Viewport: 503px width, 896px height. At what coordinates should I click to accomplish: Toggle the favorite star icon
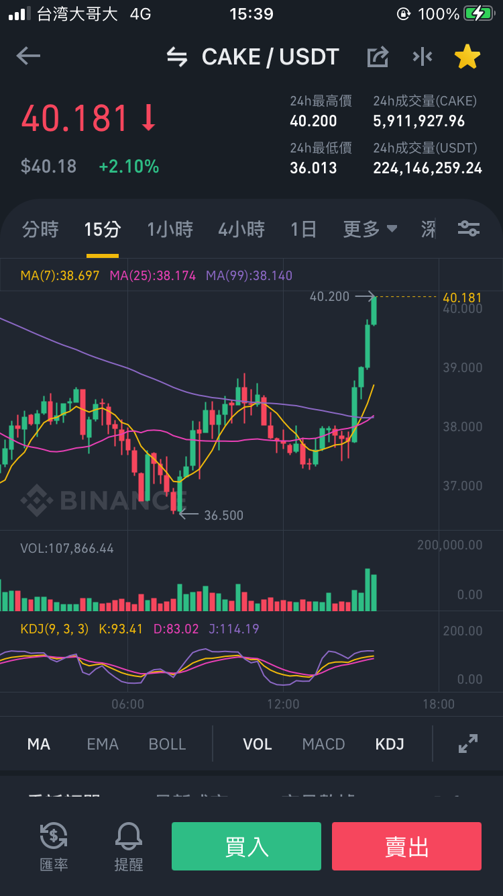pos(467,57)
